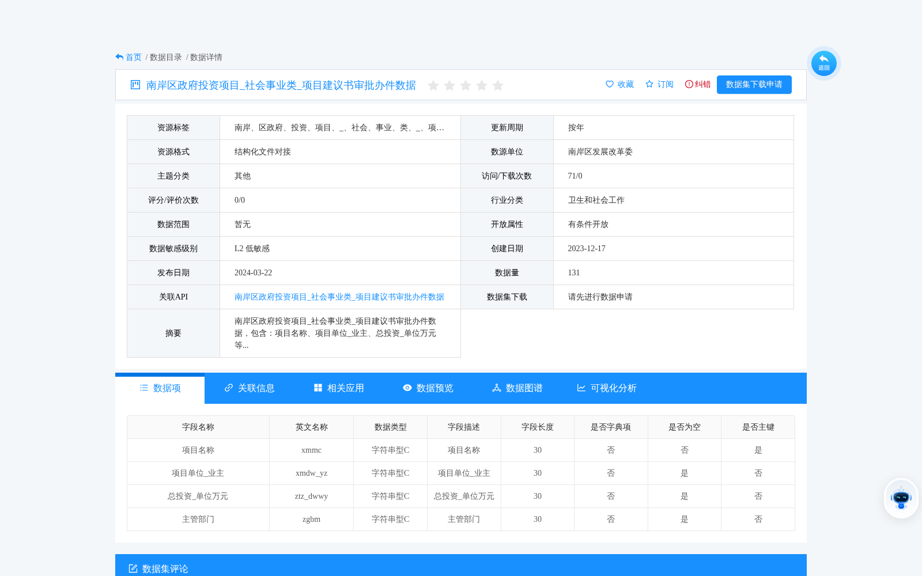922x576 pixels.
Task: Open the 数据预览 tab
Action: [x=428, y=388]
